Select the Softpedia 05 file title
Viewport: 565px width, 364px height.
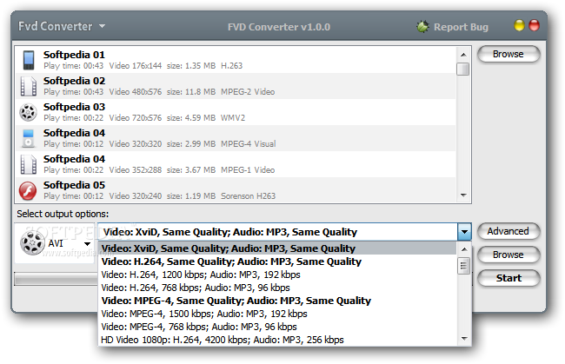74,185
